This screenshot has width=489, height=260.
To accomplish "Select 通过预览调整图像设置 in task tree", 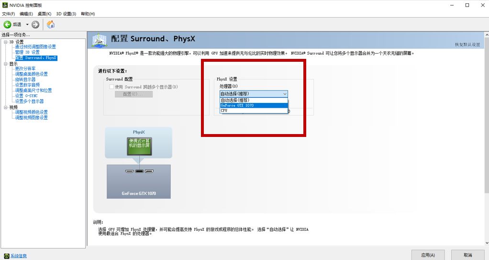I will pyautogui.click(x=35, y=47).
